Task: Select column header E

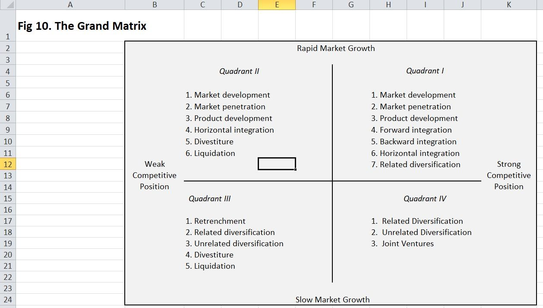Action: 277,5
